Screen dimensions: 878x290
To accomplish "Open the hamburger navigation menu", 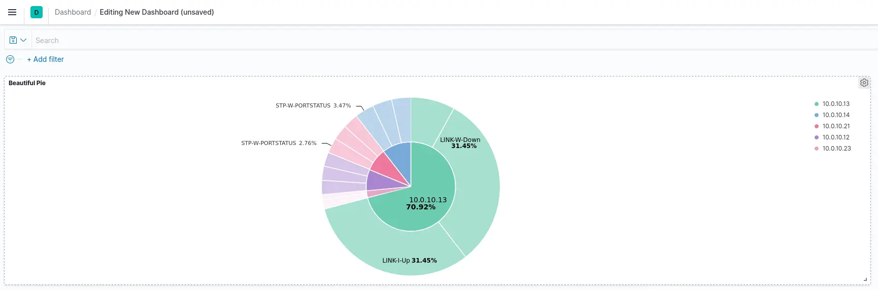I will 12,12.
